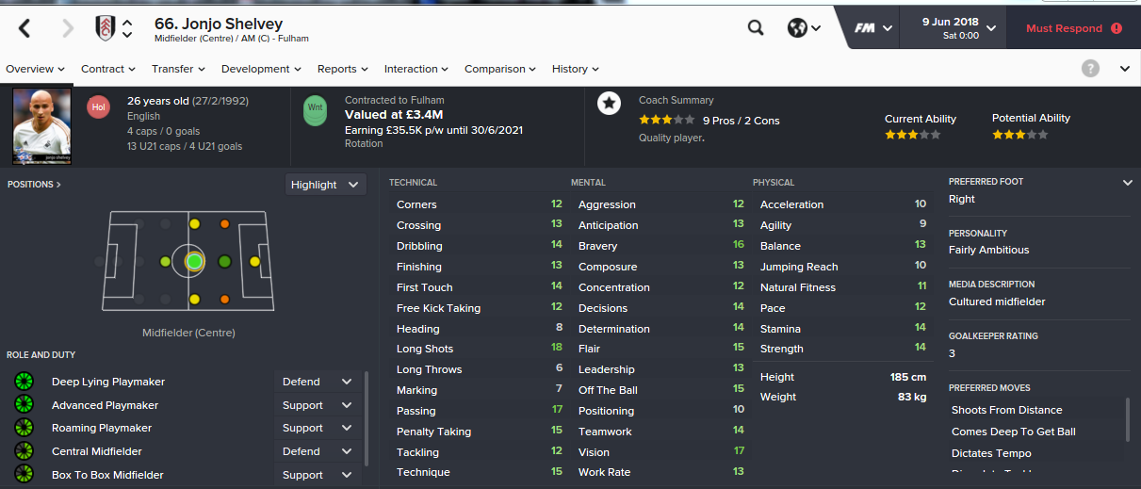This screenshot has height=489, width=1141.
Task: Select the Deep Lying Playmaker role indicator
Action: point(24,382)
